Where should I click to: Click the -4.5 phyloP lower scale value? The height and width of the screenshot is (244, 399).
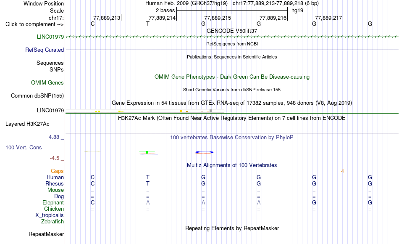[x=55, y=158]
